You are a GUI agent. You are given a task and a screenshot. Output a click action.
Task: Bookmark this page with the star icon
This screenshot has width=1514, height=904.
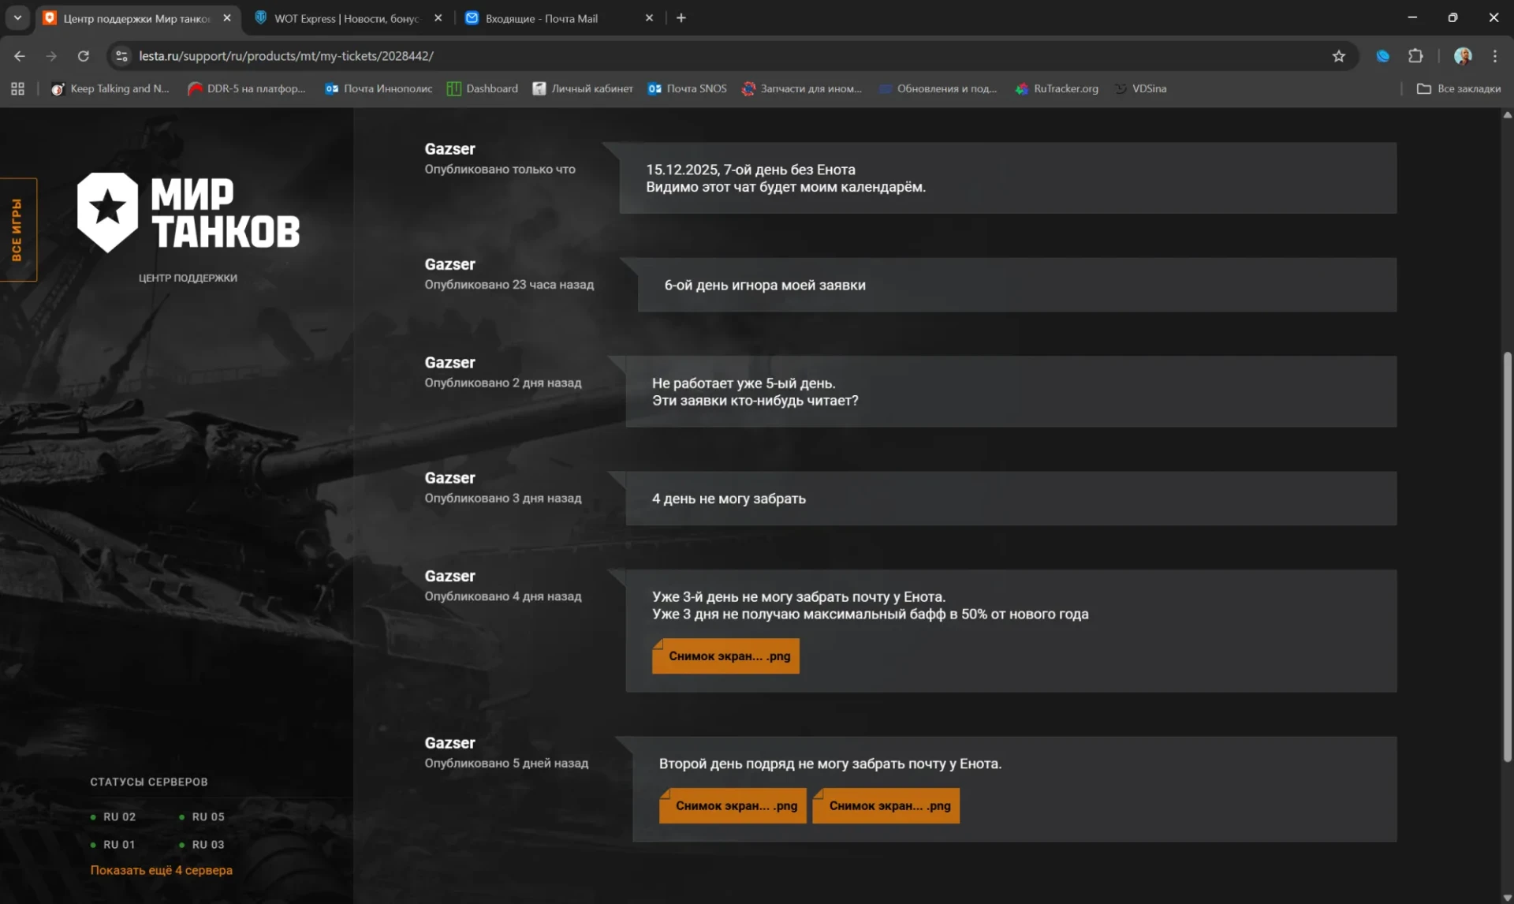pyautogui.click(x=1338, y=56)
